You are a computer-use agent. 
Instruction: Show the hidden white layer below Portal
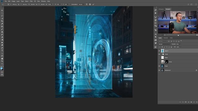click(x=159, y=58)
